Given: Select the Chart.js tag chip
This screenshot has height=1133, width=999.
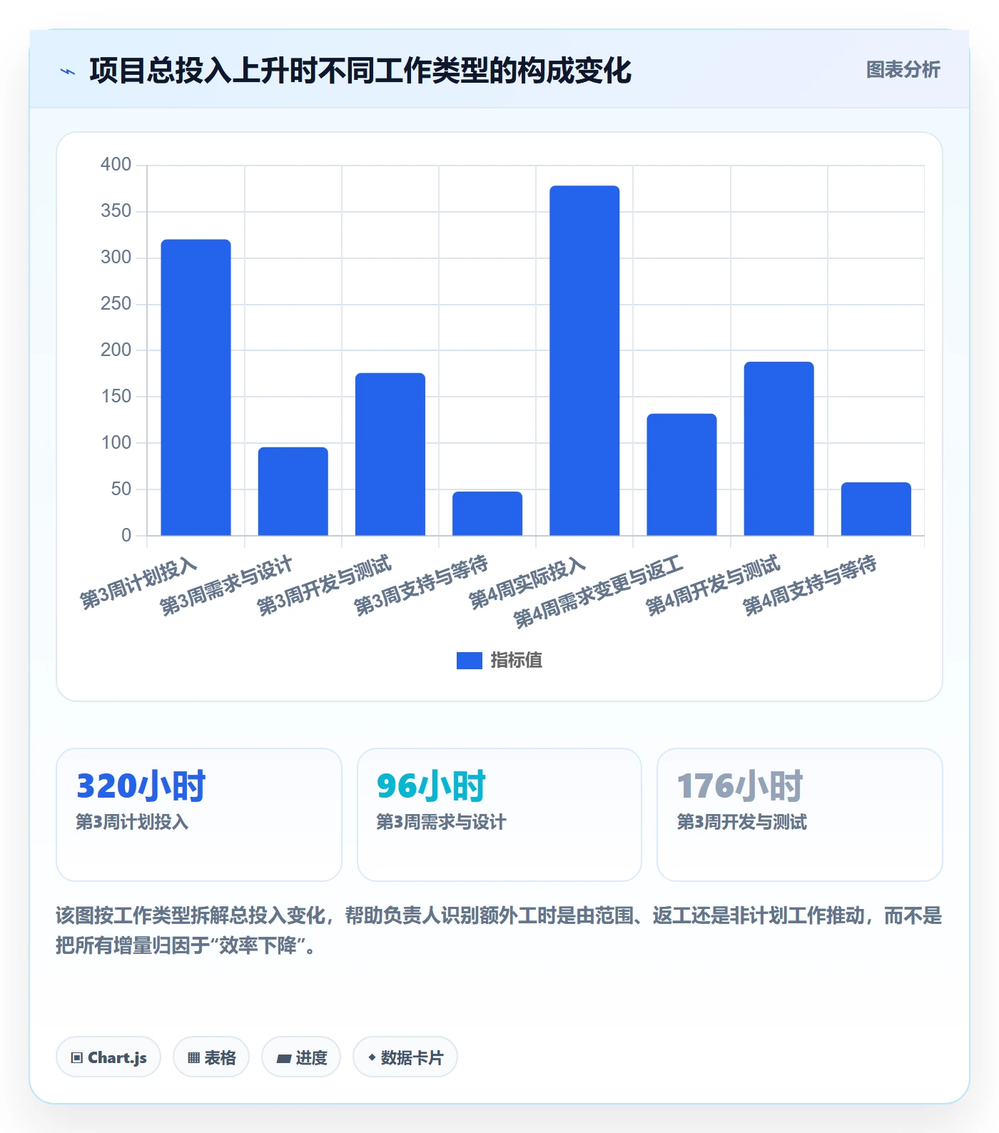Looking at the screenshot, I should tap(108, 1057).
